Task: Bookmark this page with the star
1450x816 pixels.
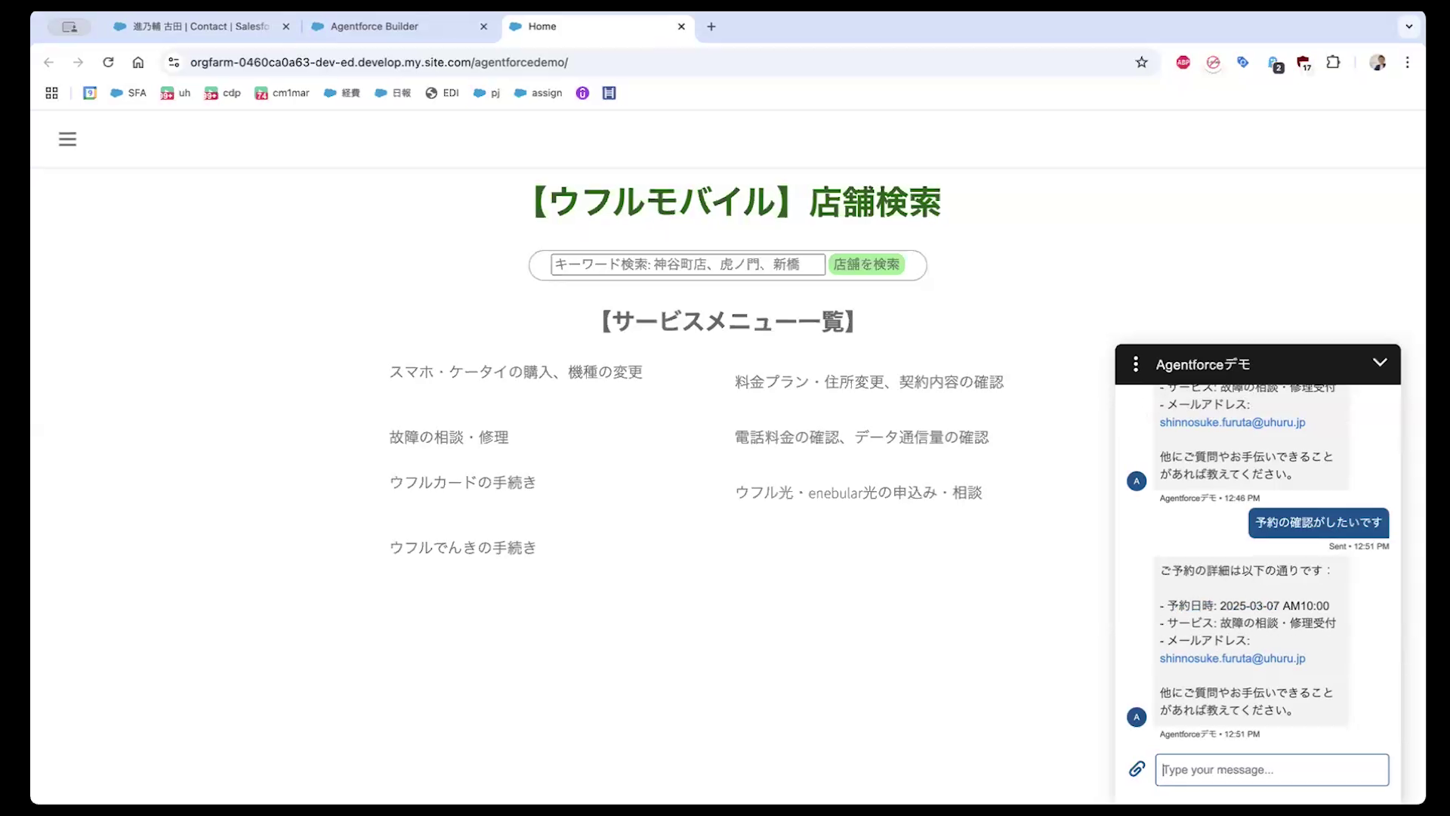Action: click(x=1141, y=63)
